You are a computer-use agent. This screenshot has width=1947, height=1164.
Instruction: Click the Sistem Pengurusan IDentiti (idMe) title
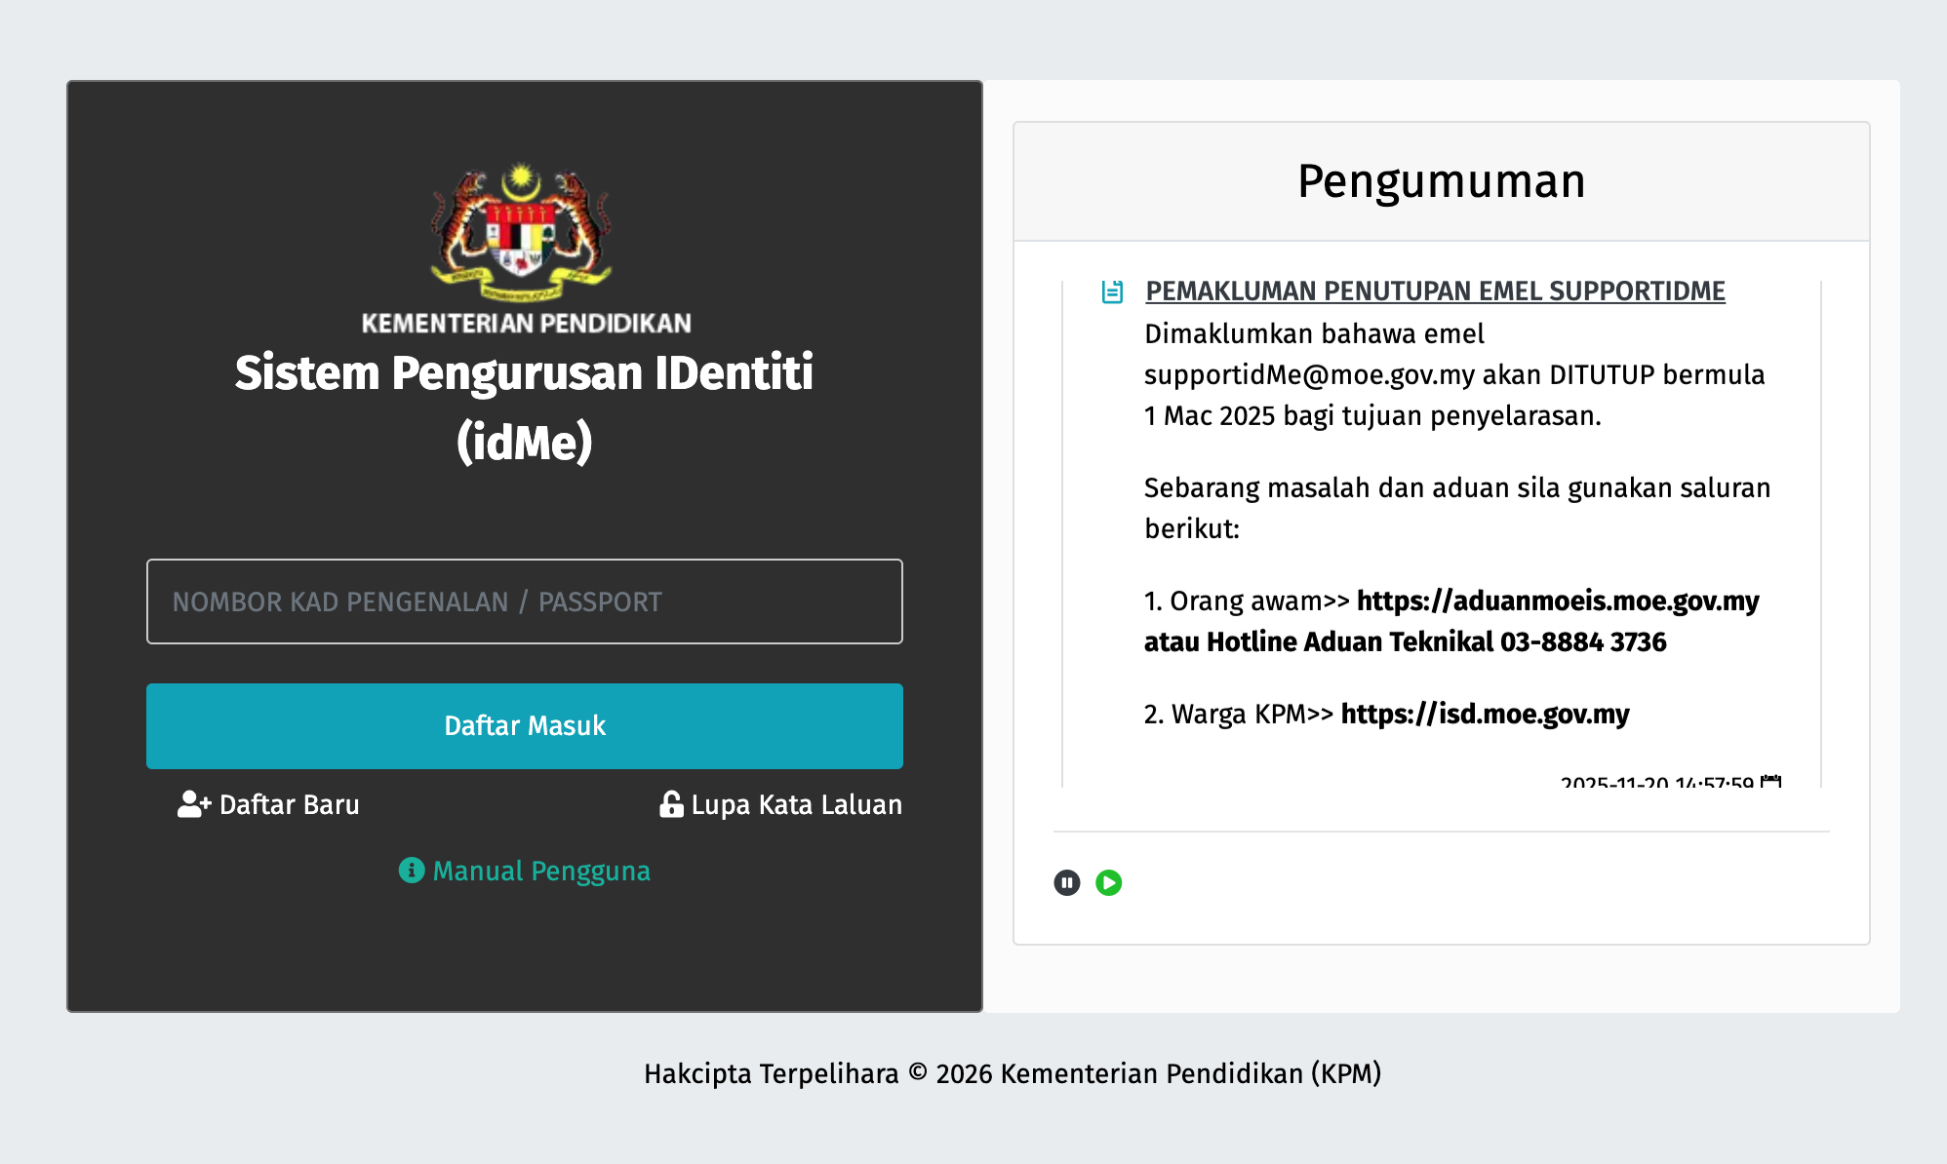[525, 407]
